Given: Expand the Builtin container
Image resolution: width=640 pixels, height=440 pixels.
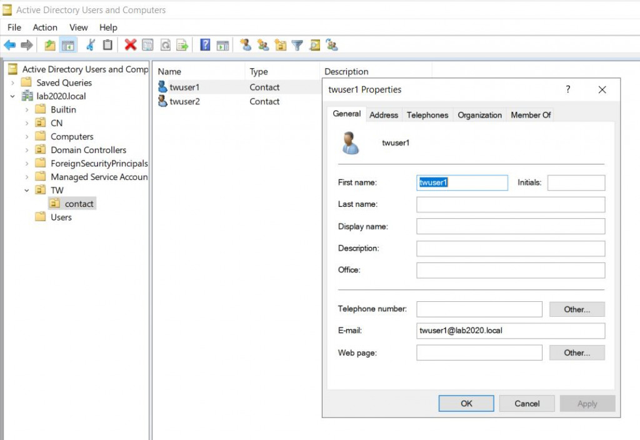Looking at the screenshot, I should point(27,110).
